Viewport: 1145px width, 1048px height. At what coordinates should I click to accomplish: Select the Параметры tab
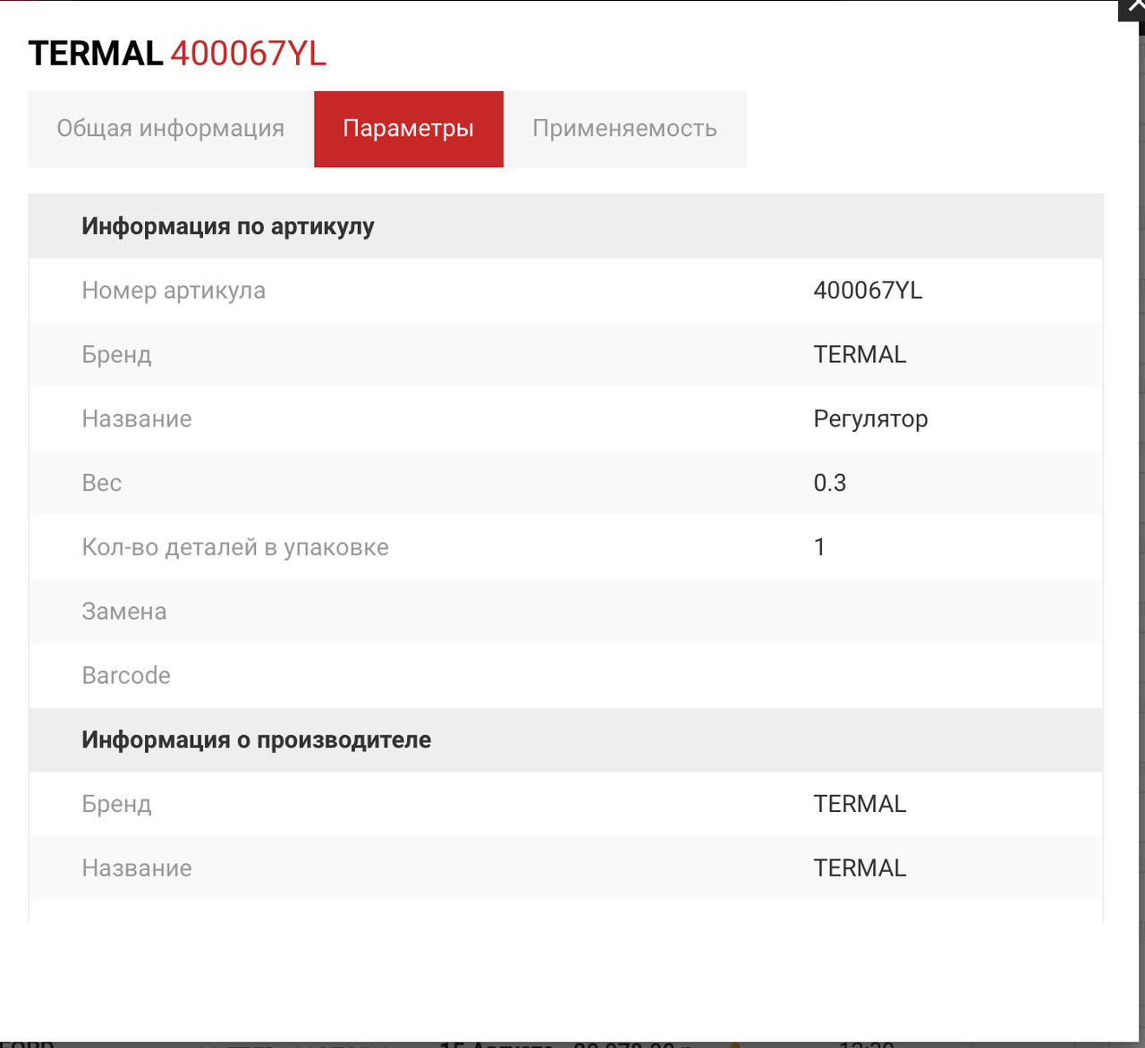pyautogui.click(x=409, y=129)
